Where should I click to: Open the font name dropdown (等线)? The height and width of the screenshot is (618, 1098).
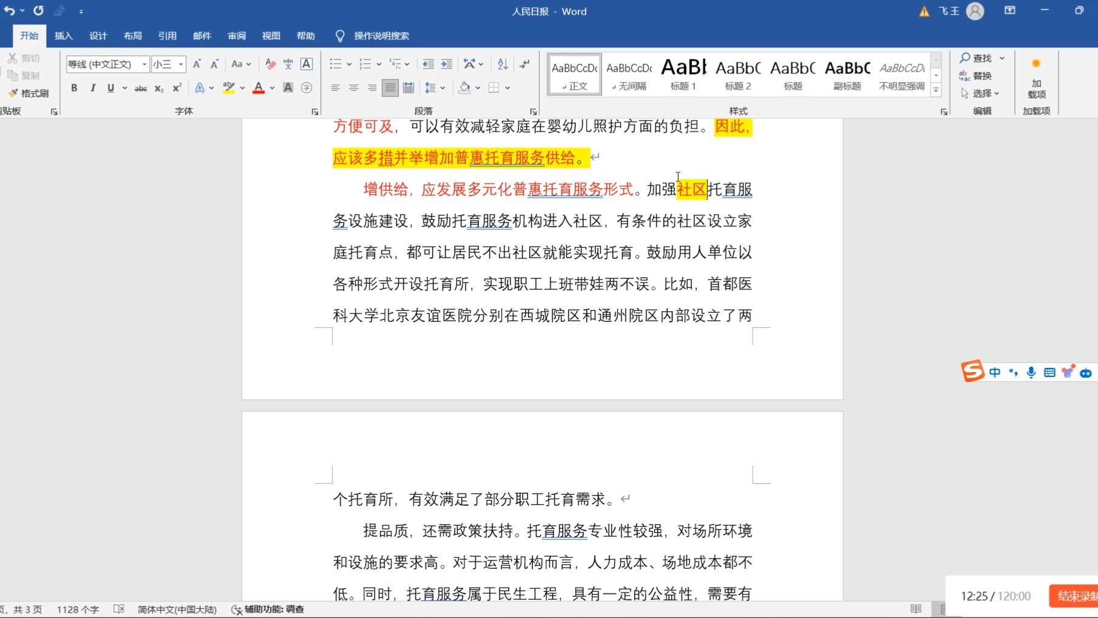point(144,64)
